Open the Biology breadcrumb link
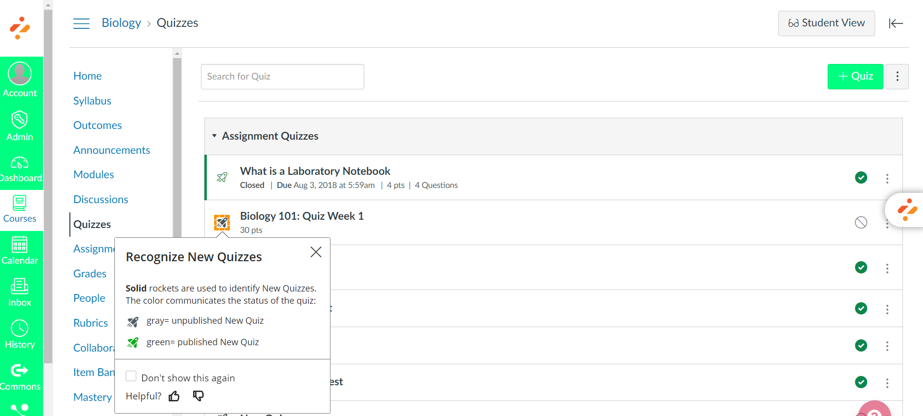Image resolution: width=923 pixels, height=416 pixels. tap(121, 22)
